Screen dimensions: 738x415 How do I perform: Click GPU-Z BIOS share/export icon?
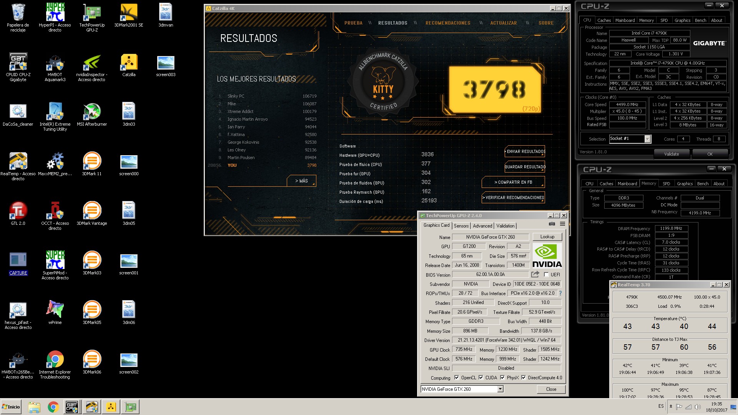pos(535,274)
